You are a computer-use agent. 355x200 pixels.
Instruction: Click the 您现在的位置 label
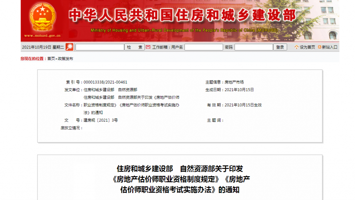point(34,59)
